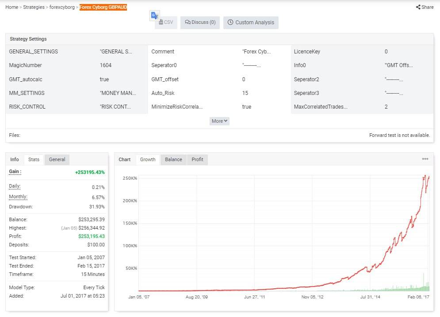Open the Strategies breadcrumb link
Screen dimensions: 440x317
(x=34, y=8)
